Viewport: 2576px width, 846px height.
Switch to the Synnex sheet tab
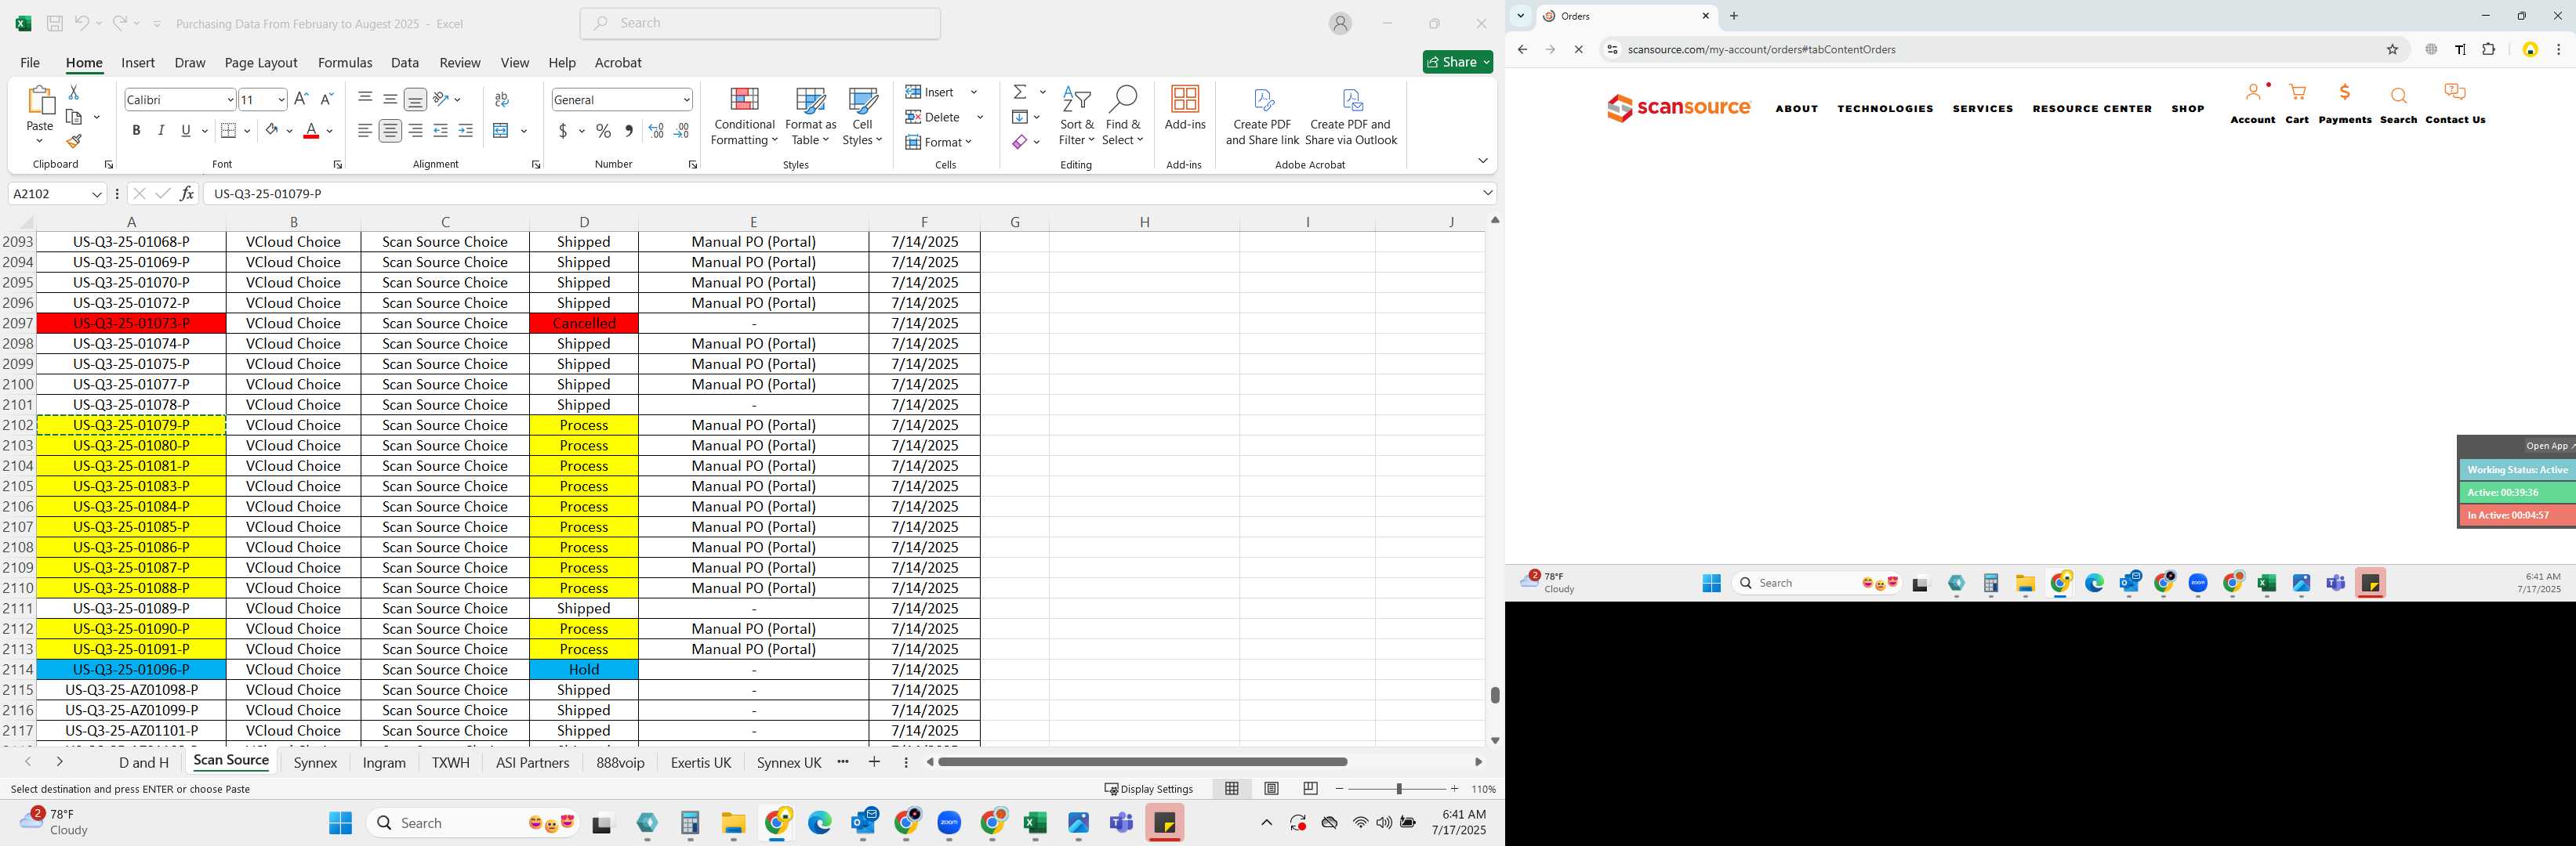pos(316,762)
